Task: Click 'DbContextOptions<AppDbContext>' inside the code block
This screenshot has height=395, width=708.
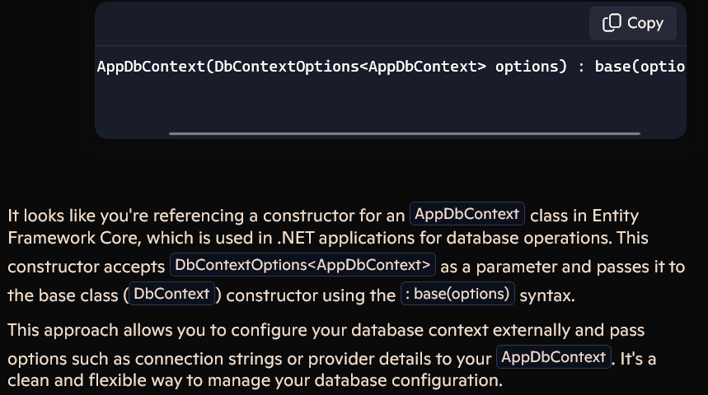Action: pos(350,67)
